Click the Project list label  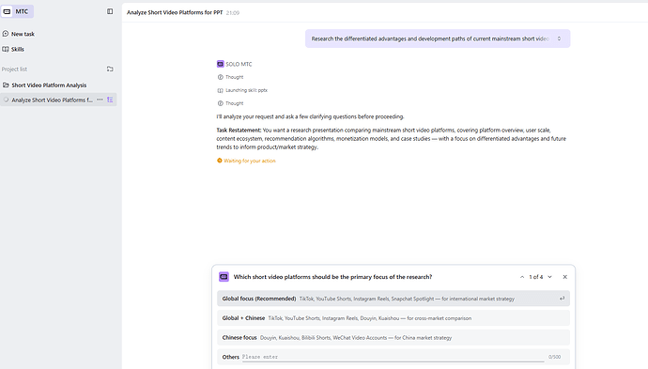[14, 69]
